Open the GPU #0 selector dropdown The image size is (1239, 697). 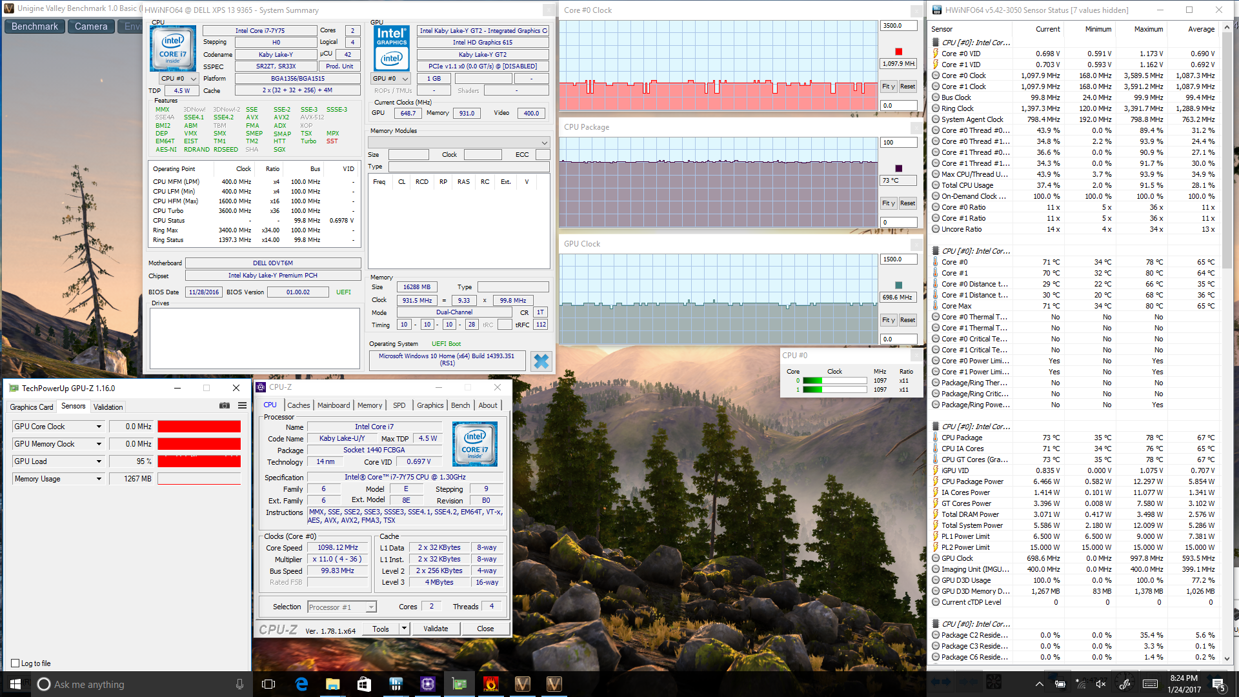(391, 79)
